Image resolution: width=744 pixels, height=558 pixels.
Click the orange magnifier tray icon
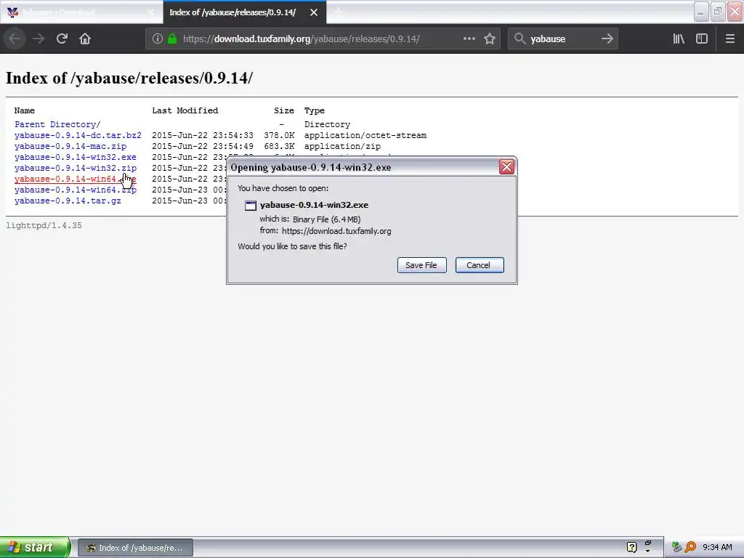(690, 547)
